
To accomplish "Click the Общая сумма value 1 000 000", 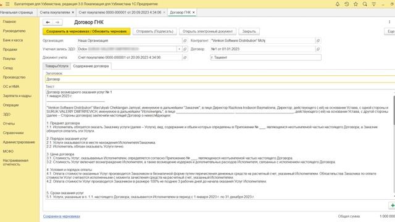I will click(387, 216).
